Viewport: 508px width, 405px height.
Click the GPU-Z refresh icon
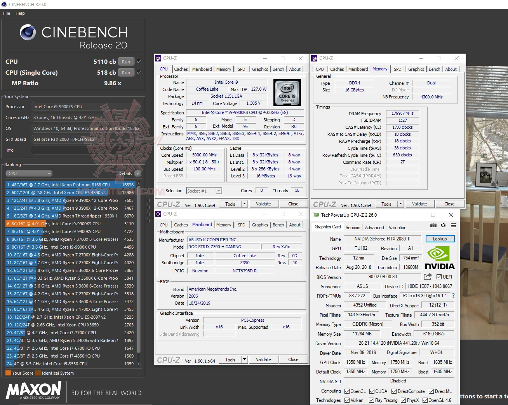pyautogui.click(x=443, y=225)
